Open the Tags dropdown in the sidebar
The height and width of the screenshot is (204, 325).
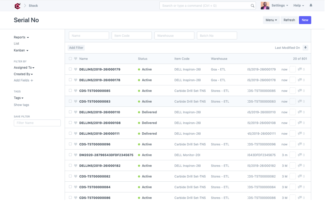pyautogui.click(x=18, y=98)
